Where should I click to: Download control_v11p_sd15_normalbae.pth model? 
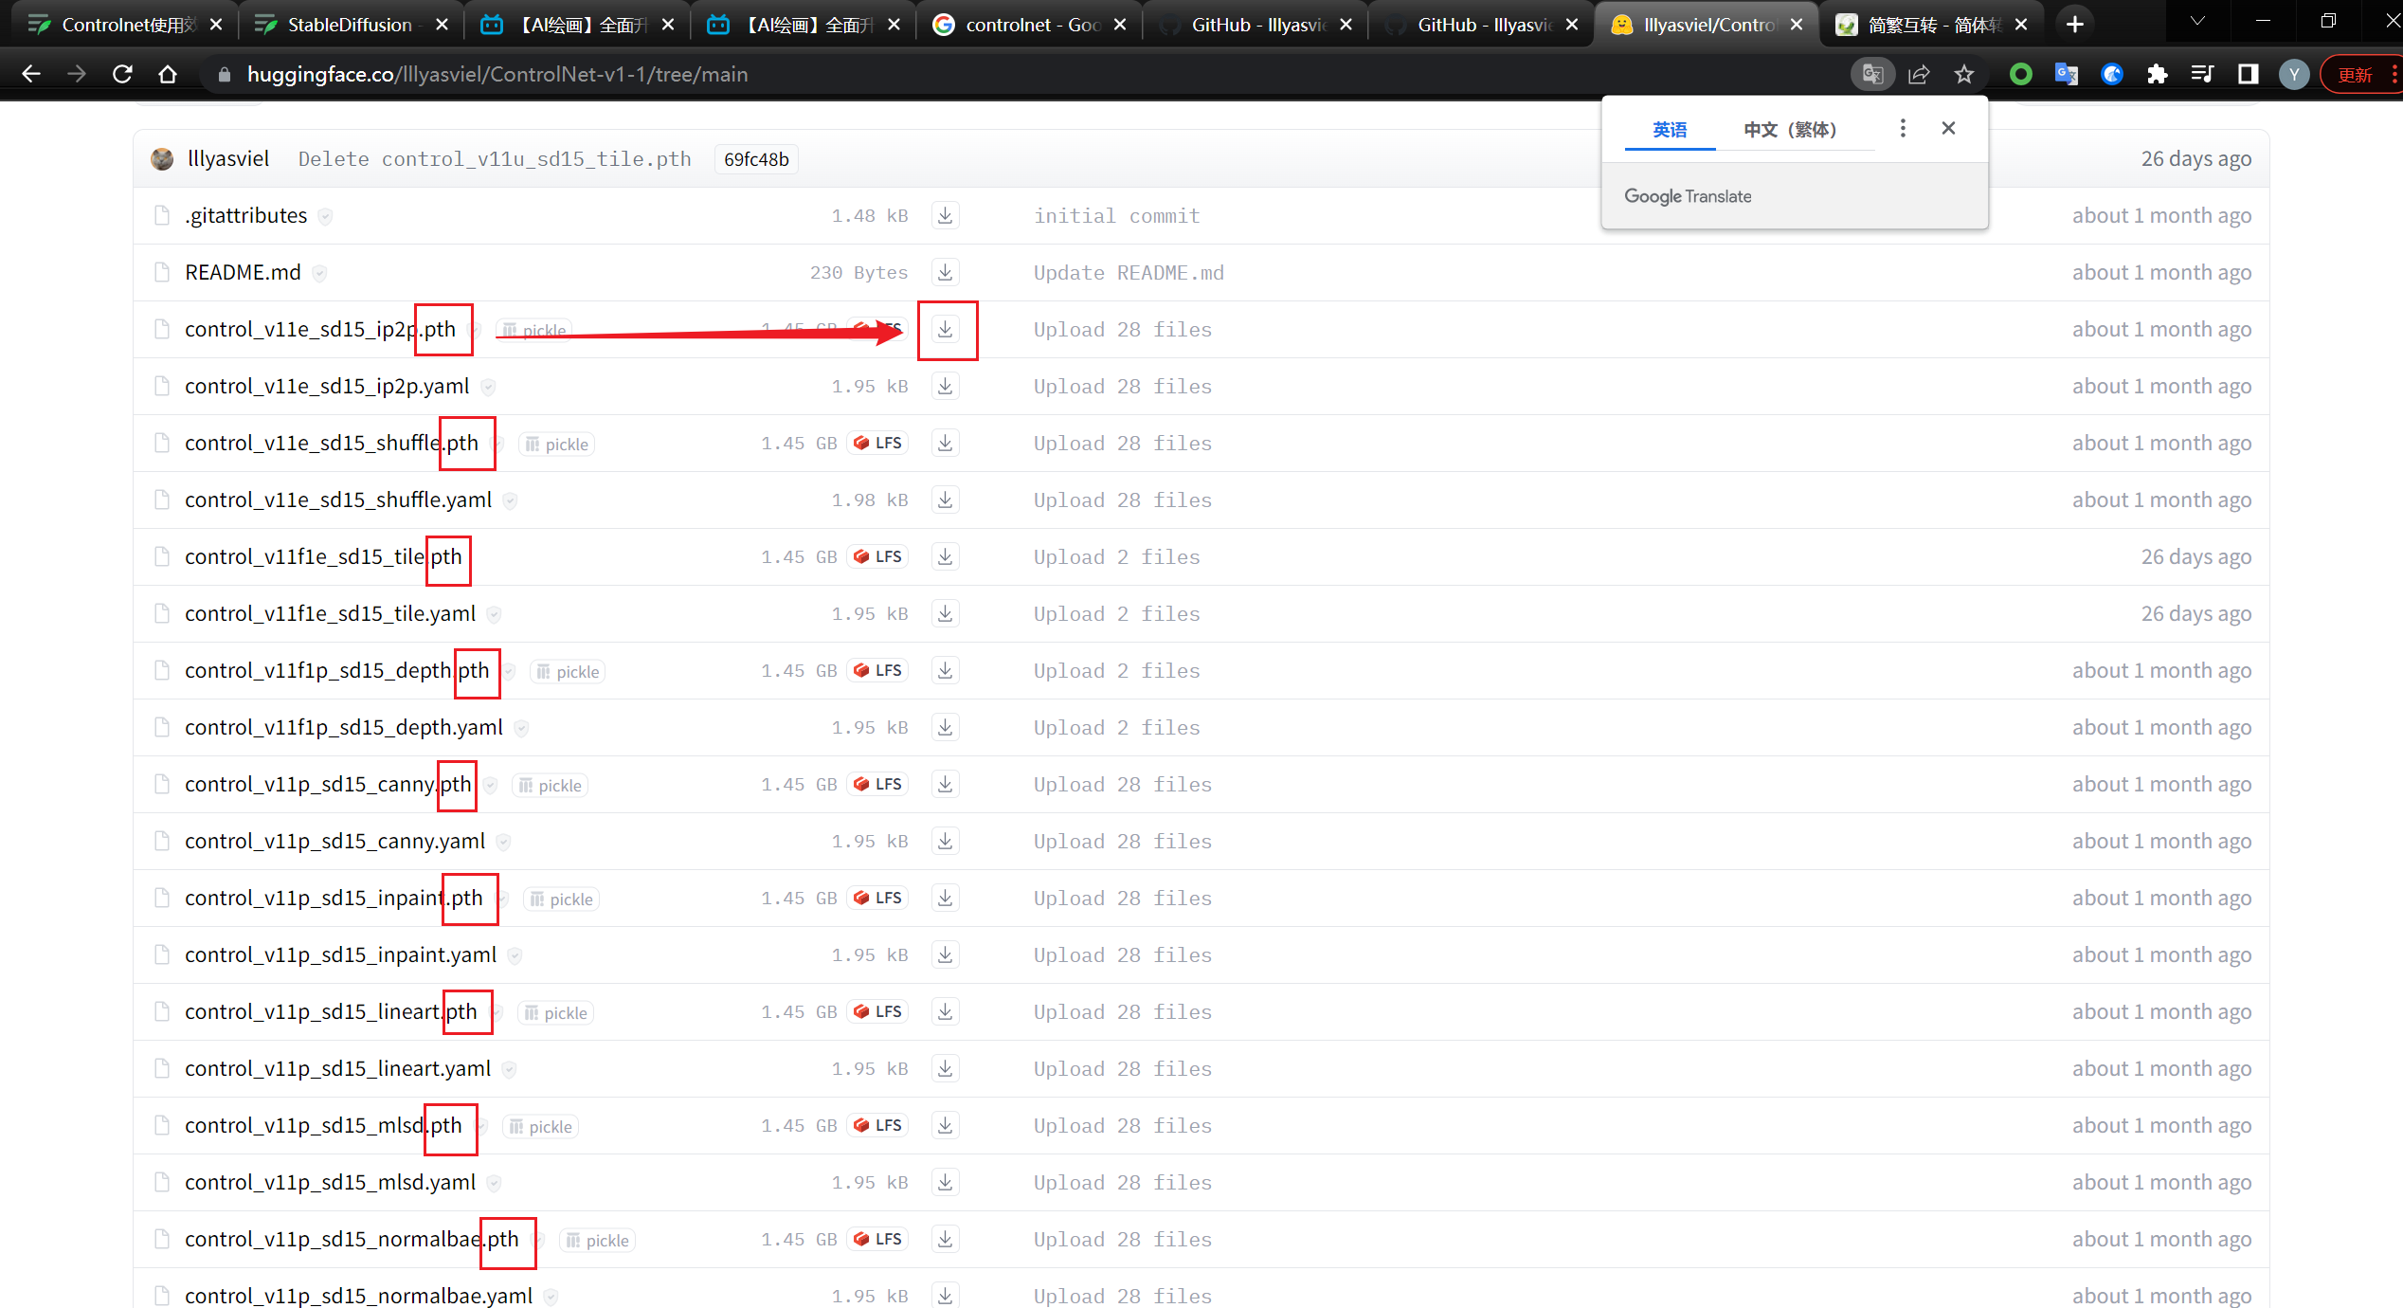[945, 1240]
